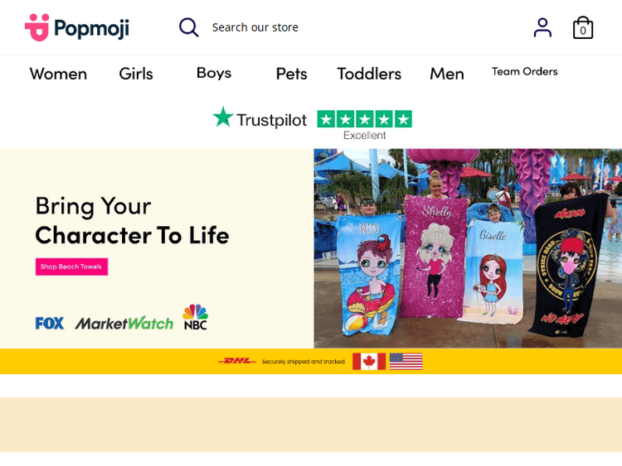Click the Excellent rating text

point(365,136)
